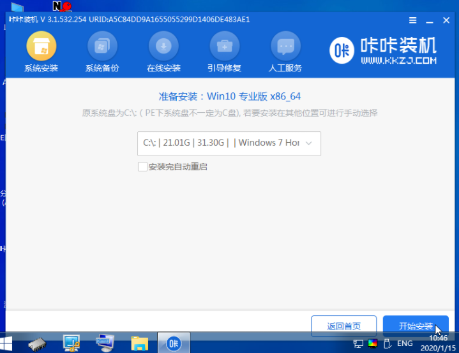The width and height of the screenshot is (459, 353).
Task: Click the 咔咔装机 app in taskbar
Action: tap(173, 343)
